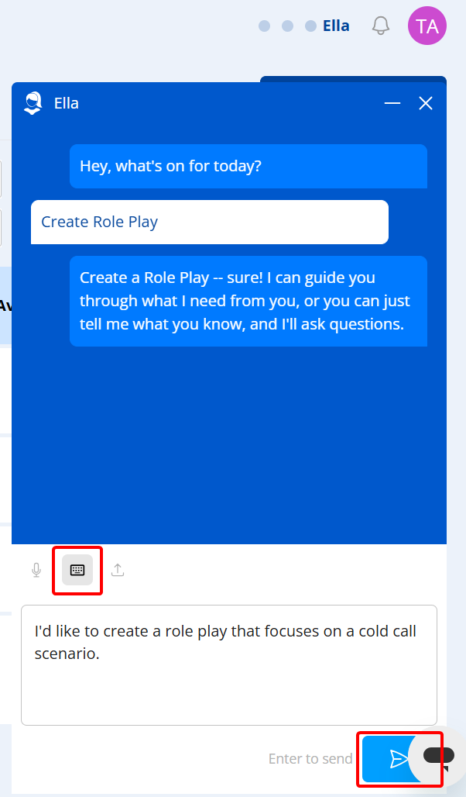Open notifications via the bell icon
Image resolution: width=466 pixels, height=797 pixels.
point(380,26)
